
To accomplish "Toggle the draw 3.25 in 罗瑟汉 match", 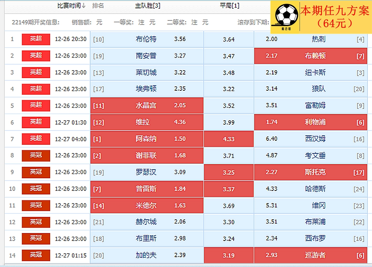I will [x=228, y=172].
